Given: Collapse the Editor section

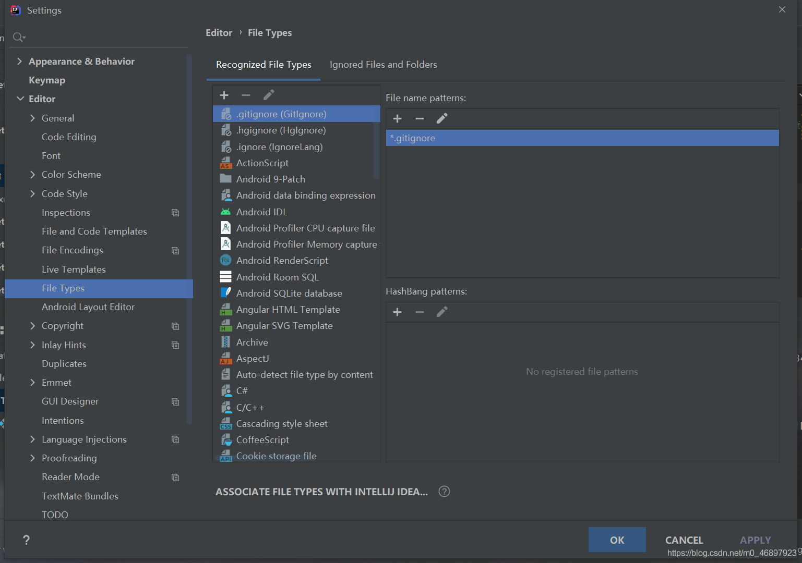Looking at the screenshot, I should (20, 99).
